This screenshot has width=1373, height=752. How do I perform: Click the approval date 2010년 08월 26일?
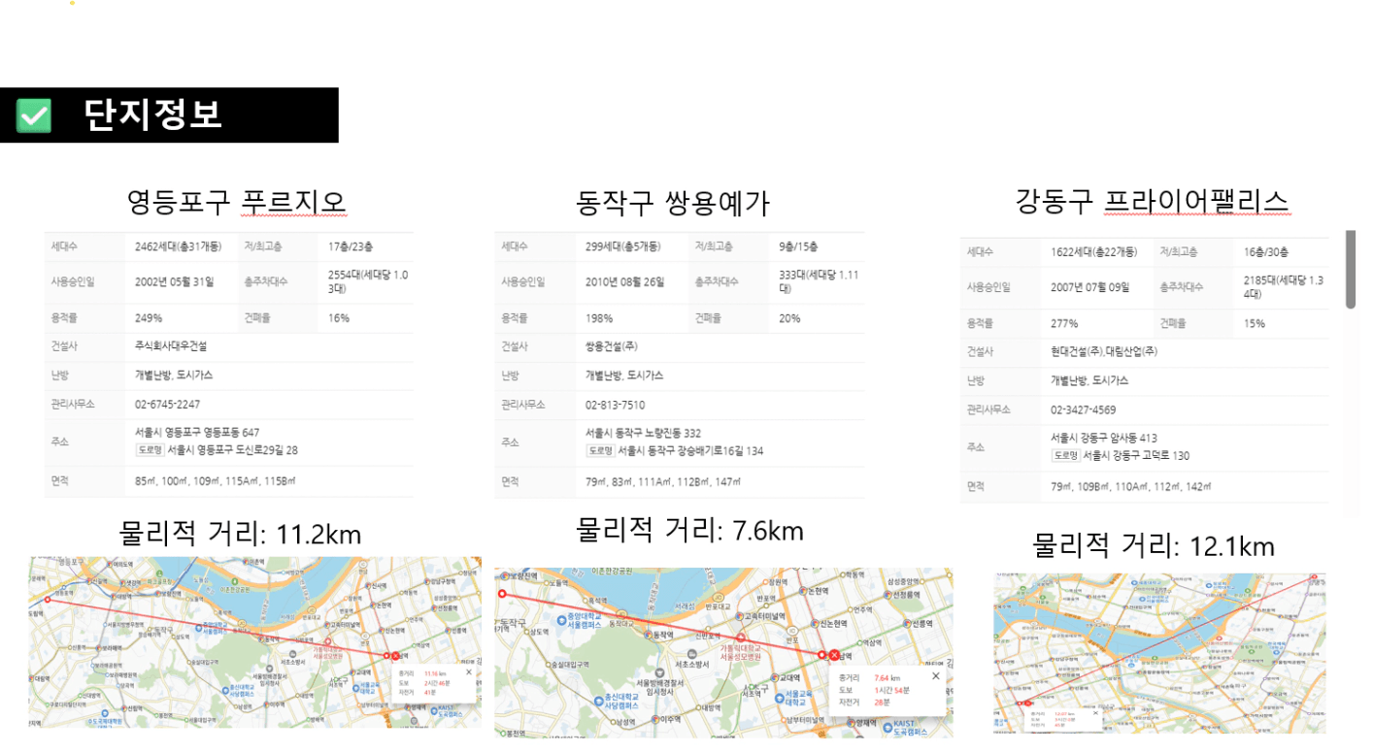click(x=625, y=282)
